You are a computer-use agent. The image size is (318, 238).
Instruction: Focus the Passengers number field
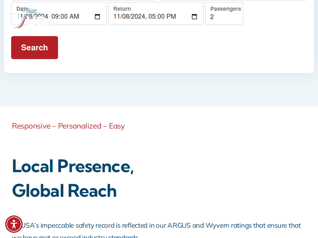click(x=224, y=17)
